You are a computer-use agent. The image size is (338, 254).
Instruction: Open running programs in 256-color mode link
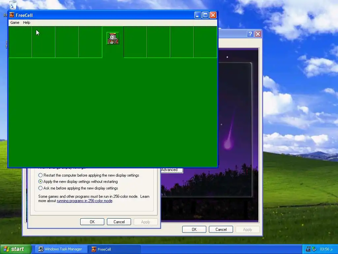84,201
